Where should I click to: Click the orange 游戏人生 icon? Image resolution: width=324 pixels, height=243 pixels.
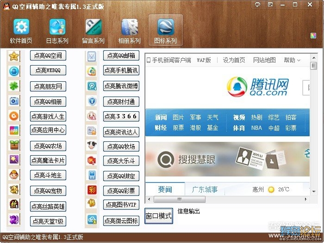[14, 116]
